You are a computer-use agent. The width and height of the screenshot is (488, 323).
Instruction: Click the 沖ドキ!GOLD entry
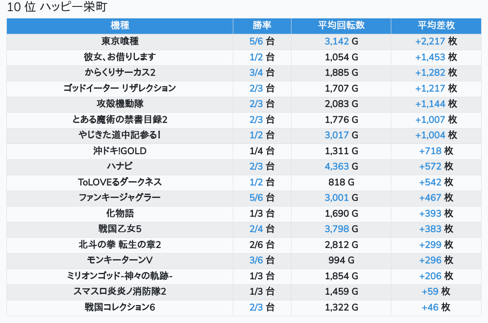point(120,151)
